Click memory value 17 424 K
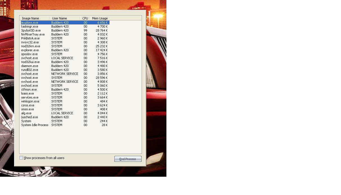Image resolution: width=341 pixels, height=195 pixels. tap(102, 50)
